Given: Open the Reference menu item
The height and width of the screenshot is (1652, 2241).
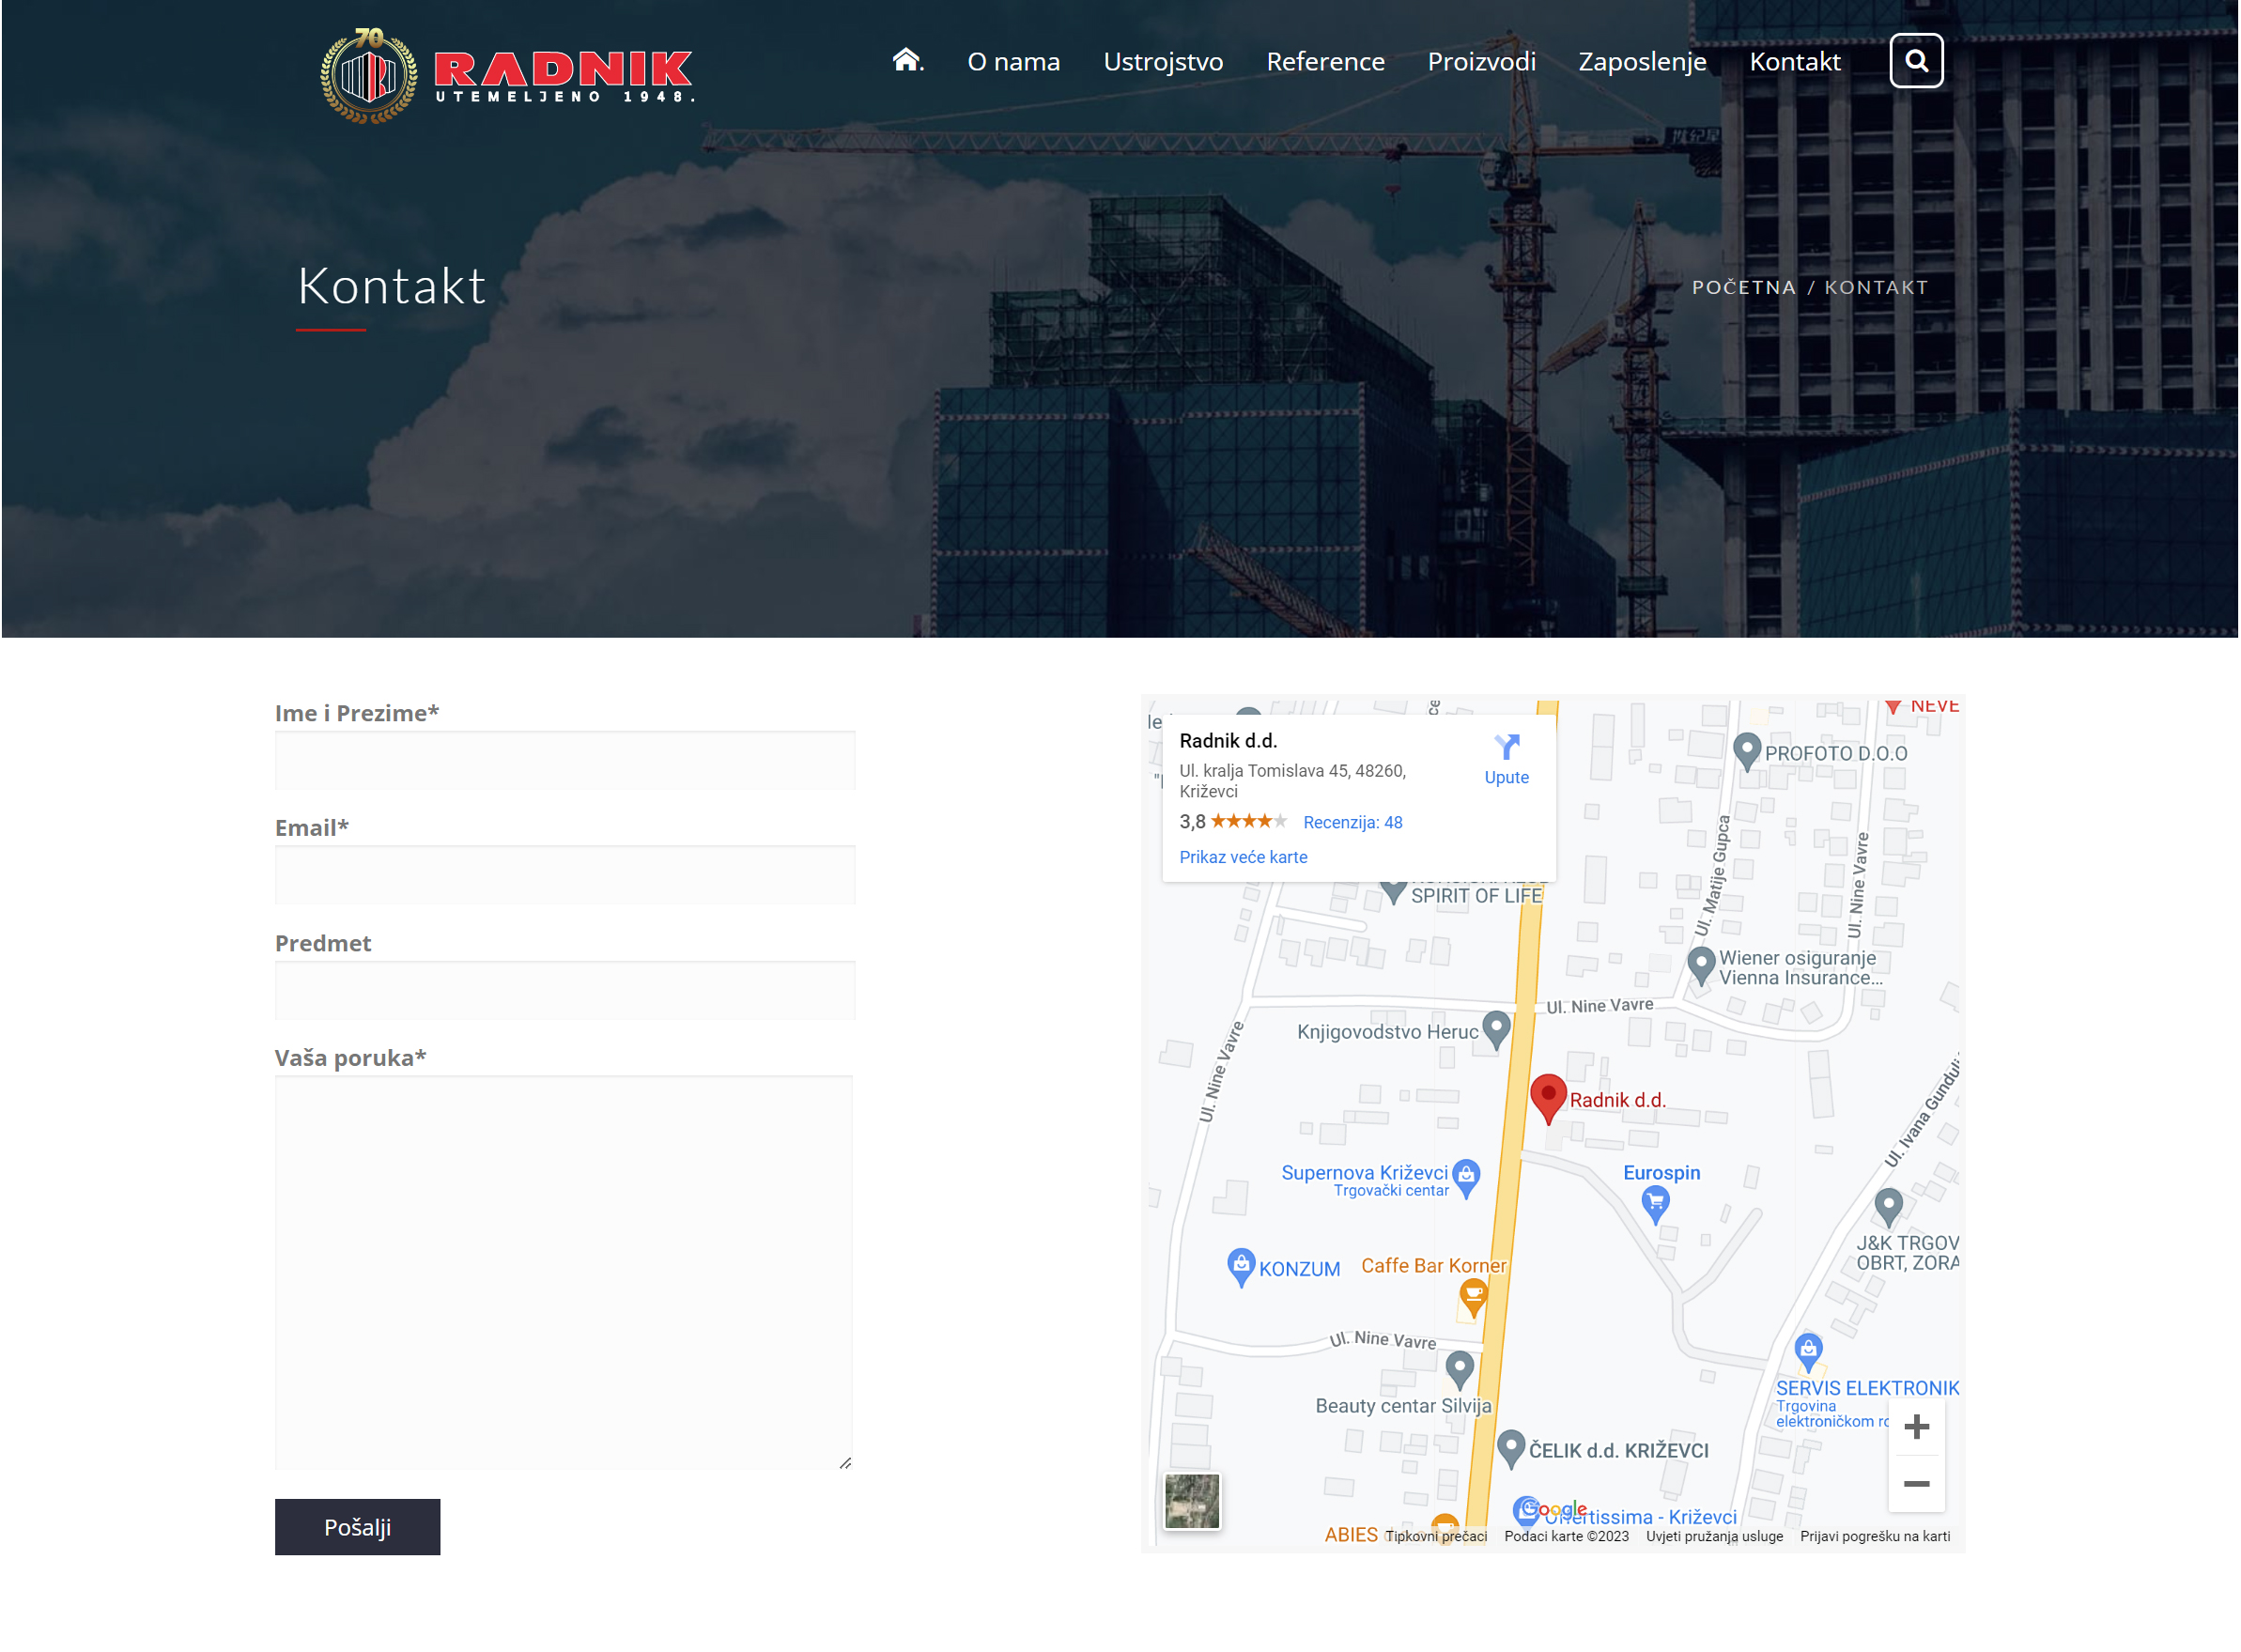Looking at the screenshot, I should click(1325, 62).
